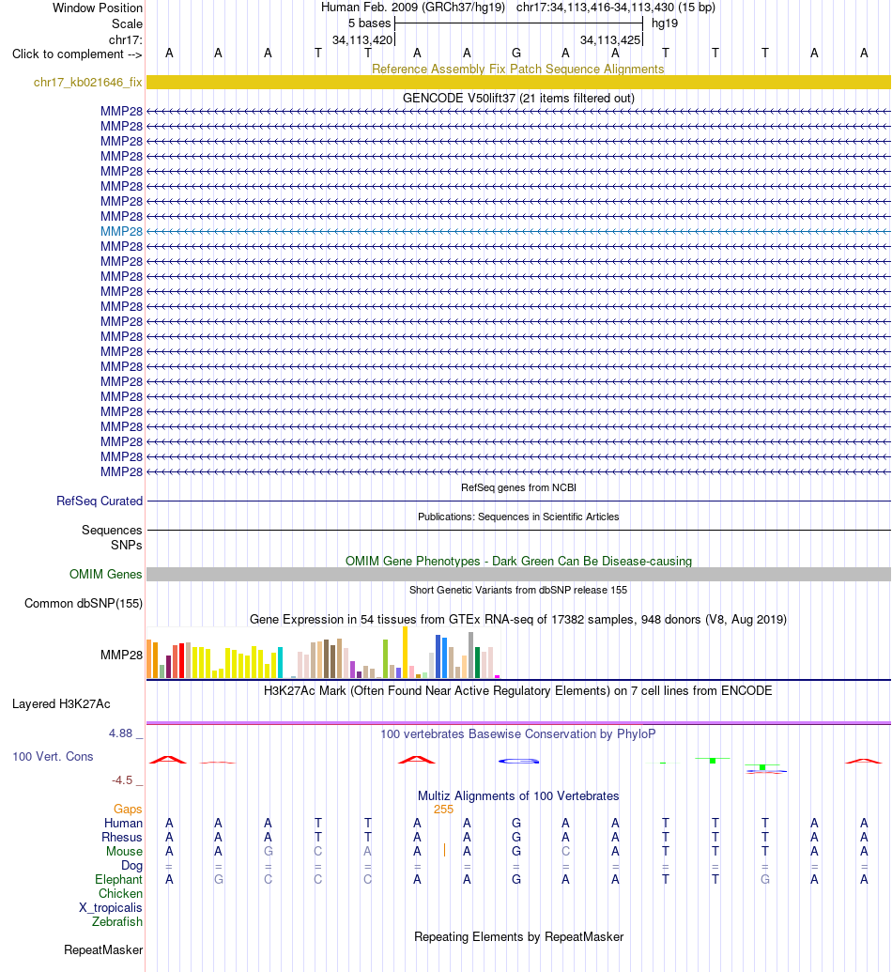Click the magenta last bar of the GTEx chart
Screen dimensions: 892x972
click(x=497, y=676)
